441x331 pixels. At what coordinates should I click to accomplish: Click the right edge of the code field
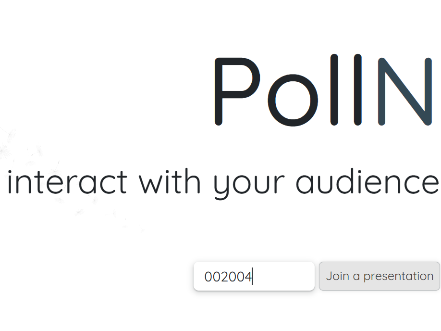point(312,276)
